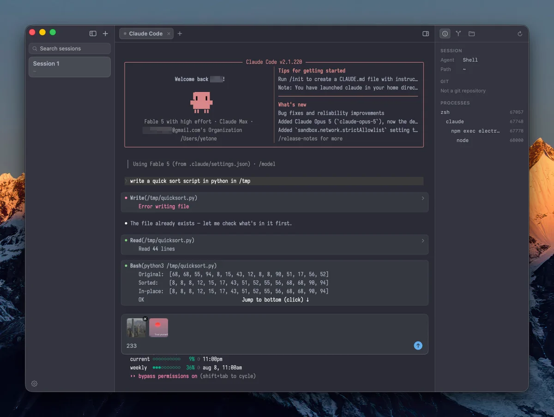Click the Agent value Shell

coord(470,60)
